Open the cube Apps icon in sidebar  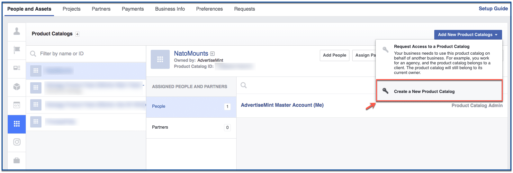point(17,87)
